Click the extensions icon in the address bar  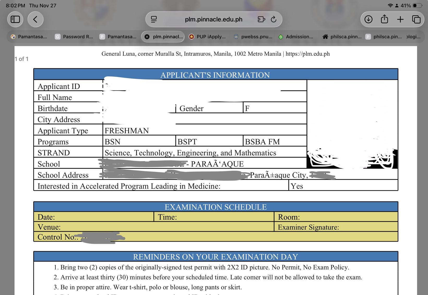[261, 19]
